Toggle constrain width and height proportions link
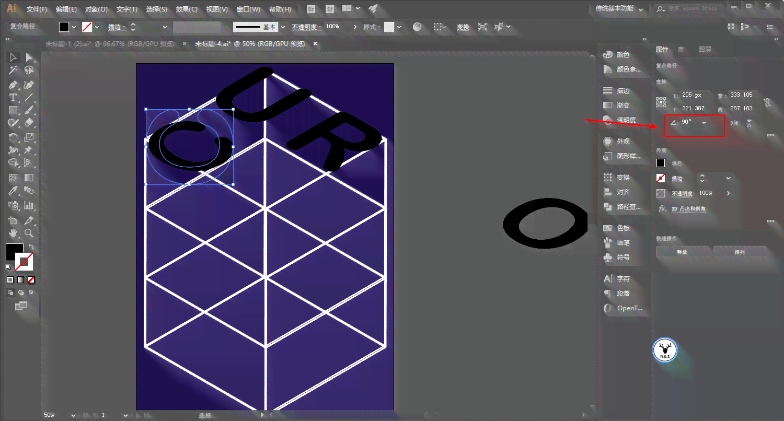This screenshot has width=784, height=421. (767, 102)
